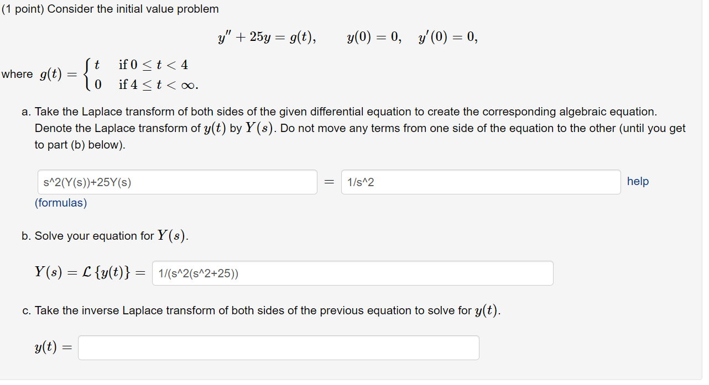Access help documentation for this problem
This screenshot has width=709, height=385.
pos(638,181)
